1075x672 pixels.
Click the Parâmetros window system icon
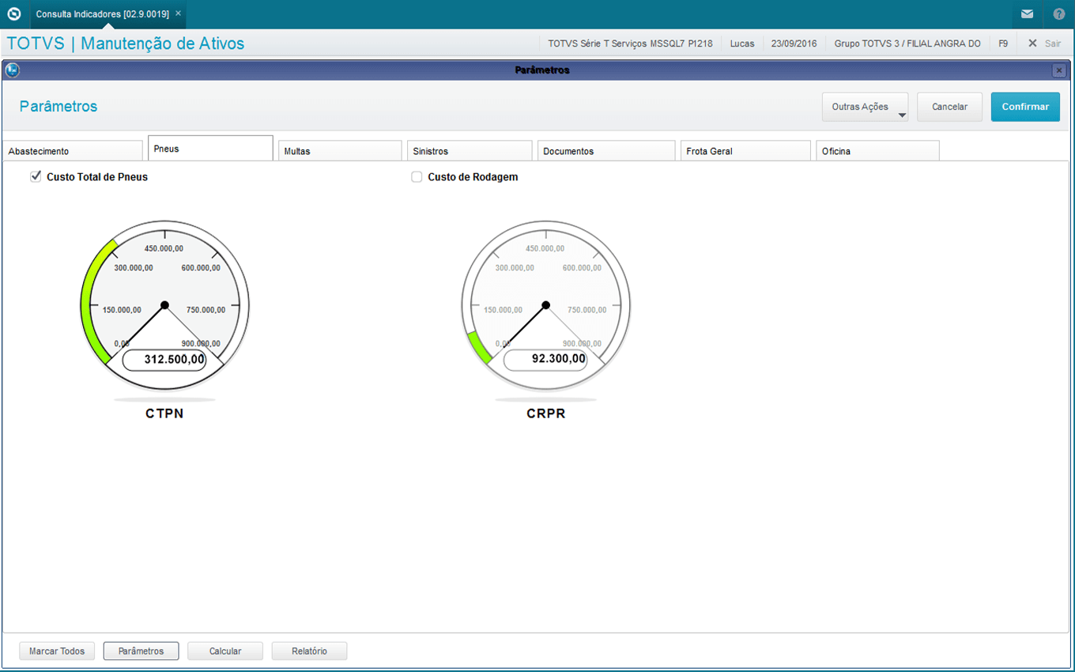click(x=11, y=70)
